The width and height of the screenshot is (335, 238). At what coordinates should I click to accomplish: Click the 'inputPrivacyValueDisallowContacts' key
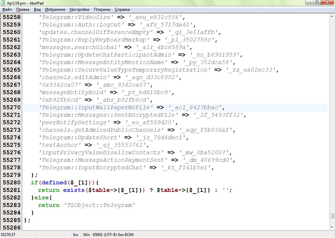101,152
